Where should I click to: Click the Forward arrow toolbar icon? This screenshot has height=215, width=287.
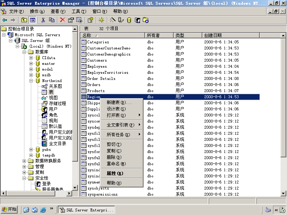tap(13, 20)
